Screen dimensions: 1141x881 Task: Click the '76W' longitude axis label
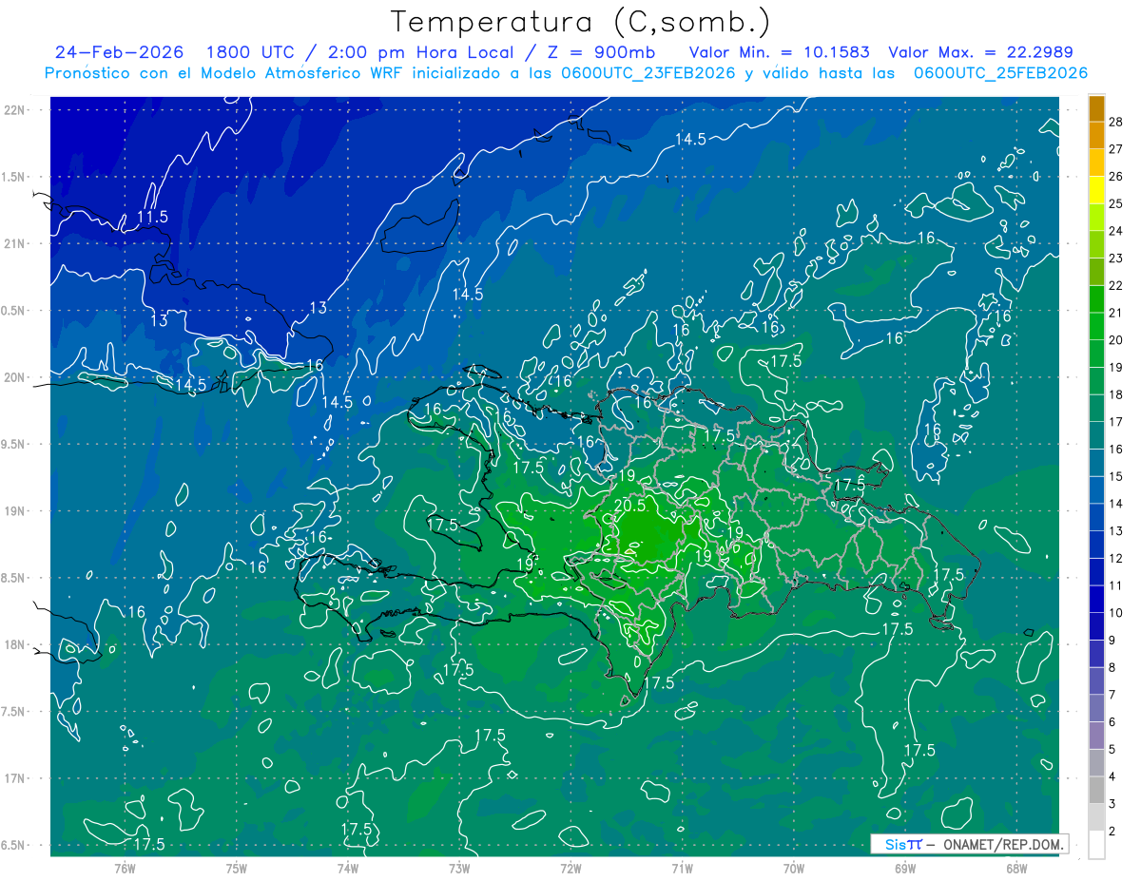(125, 868)
